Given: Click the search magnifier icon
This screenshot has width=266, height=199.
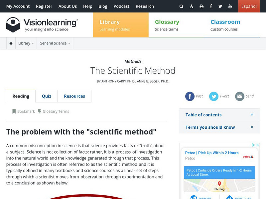Looking at the screenshot, I should [181, 6].
